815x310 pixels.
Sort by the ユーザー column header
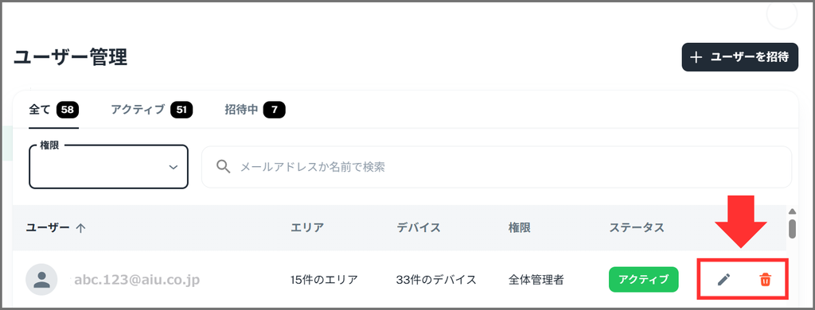[x=48, y=227]
